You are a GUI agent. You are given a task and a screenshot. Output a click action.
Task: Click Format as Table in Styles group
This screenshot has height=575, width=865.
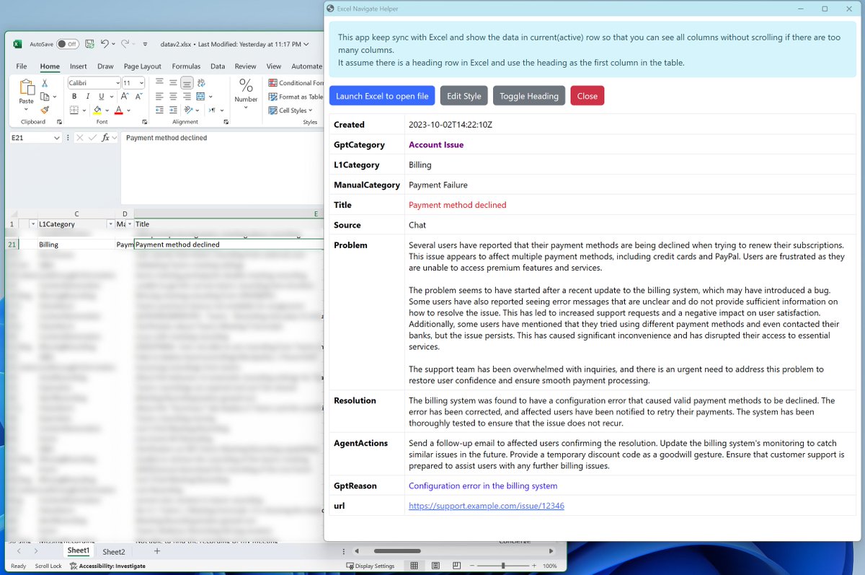[296, 97]
